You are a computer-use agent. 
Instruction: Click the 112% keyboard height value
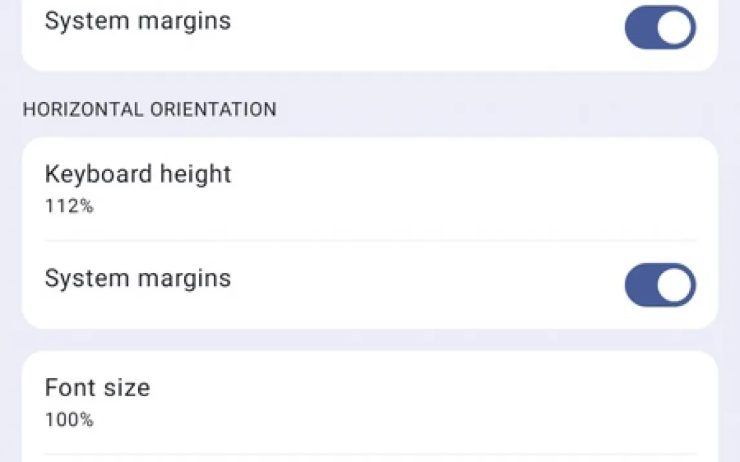click(69, 206)
